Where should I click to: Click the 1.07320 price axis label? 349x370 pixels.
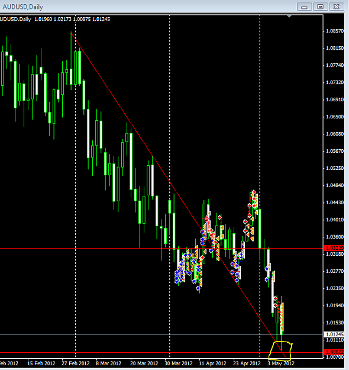pos(335,82)
